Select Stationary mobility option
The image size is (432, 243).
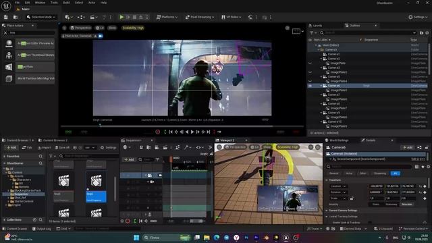coord(391,205)
